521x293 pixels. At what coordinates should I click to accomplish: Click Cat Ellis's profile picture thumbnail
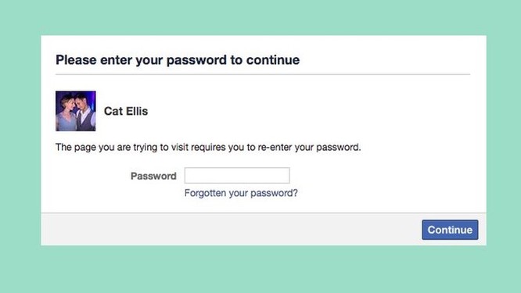(76, 111)
